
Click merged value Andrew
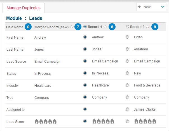(40, 38)
